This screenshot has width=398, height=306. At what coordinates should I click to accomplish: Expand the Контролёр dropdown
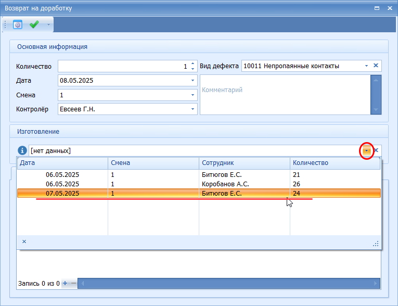(192, 109)
